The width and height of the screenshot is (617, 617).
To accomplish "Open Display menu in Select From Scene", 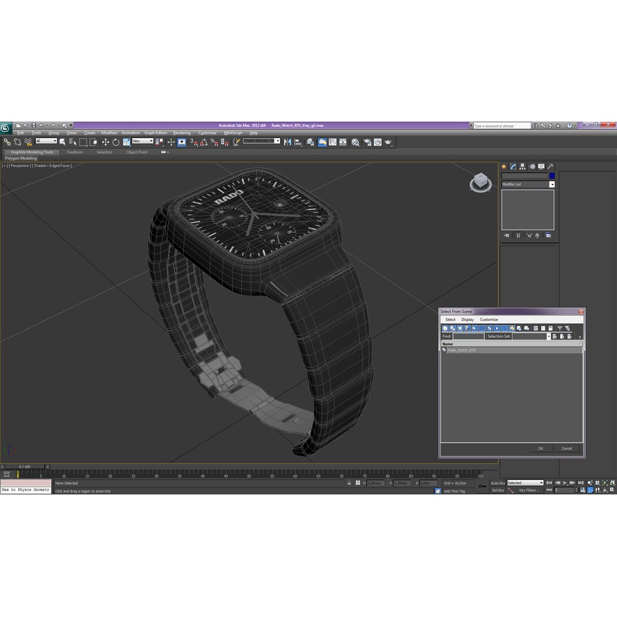I will tap(467, 319).
